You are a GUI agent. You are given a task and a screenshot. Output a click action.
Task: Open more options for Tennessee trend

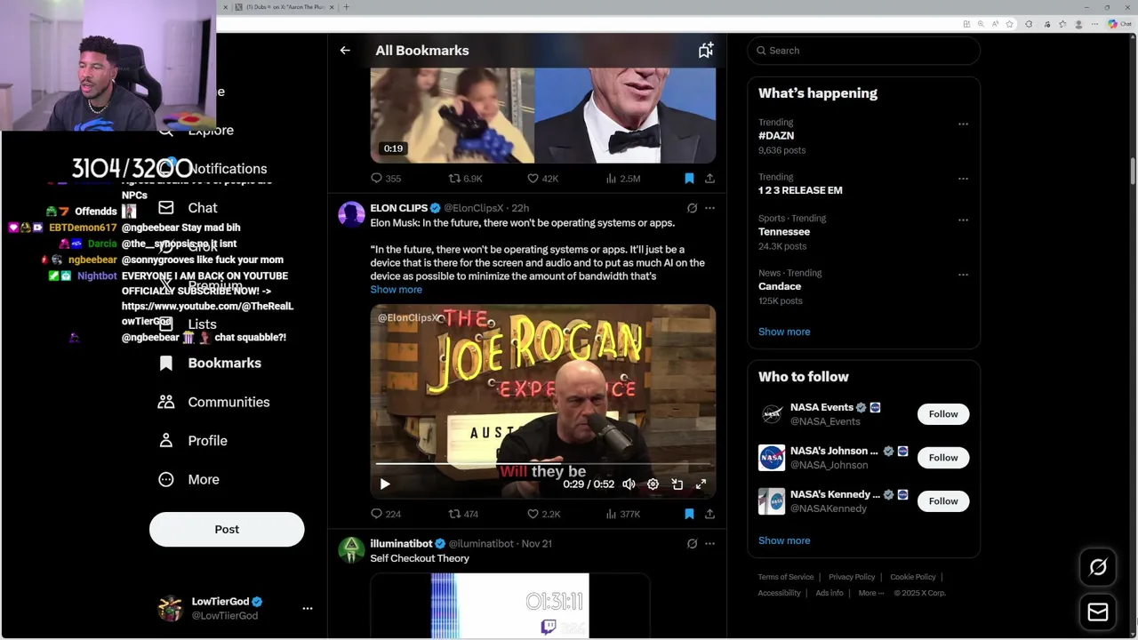tap(963, 220)
